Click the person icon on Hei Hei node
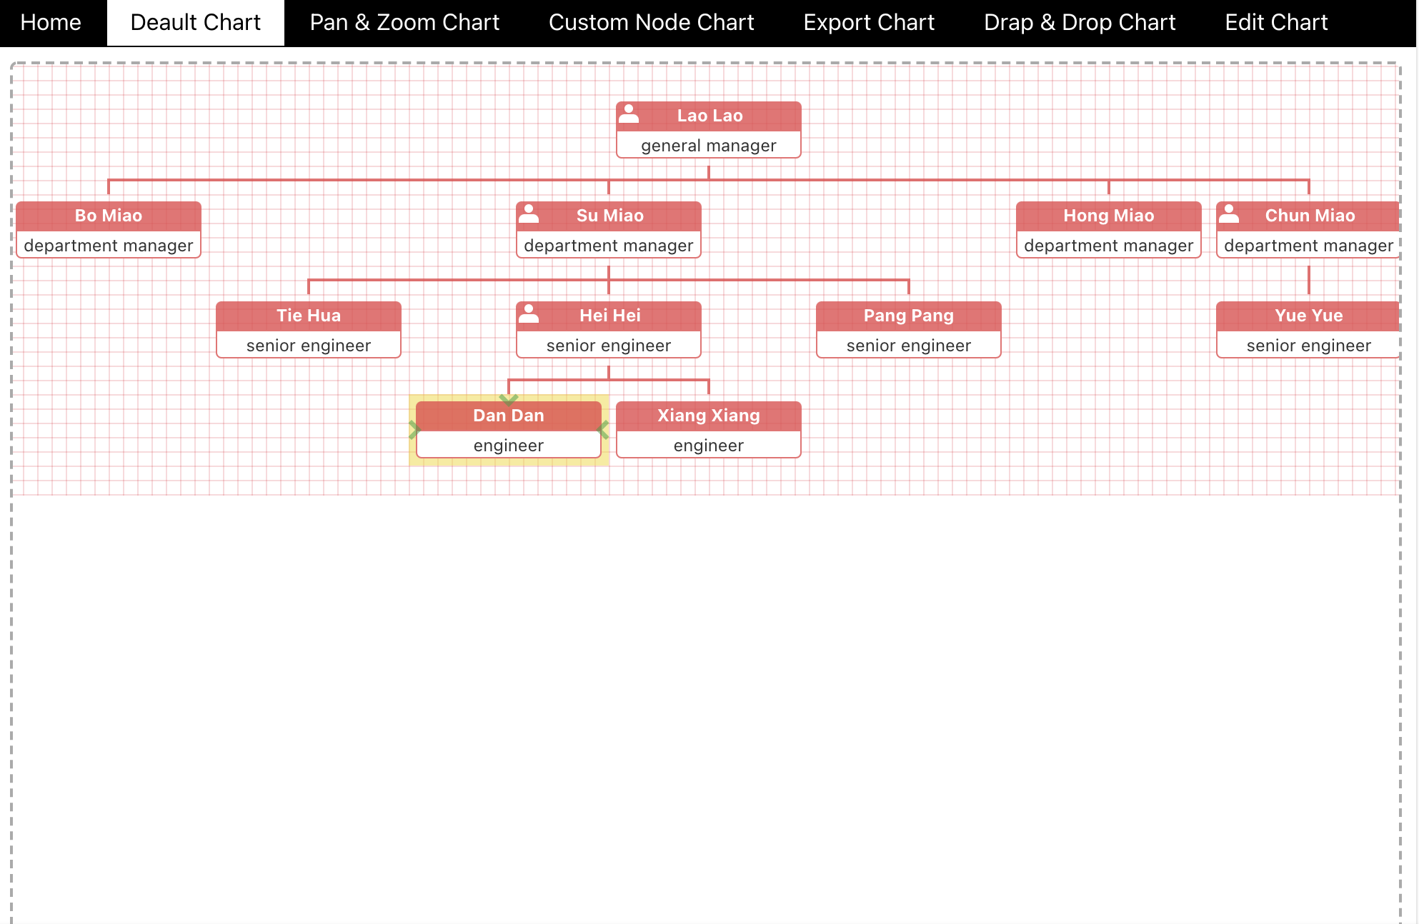Viewport: 1419px width, 924px height. coord(529,313)
